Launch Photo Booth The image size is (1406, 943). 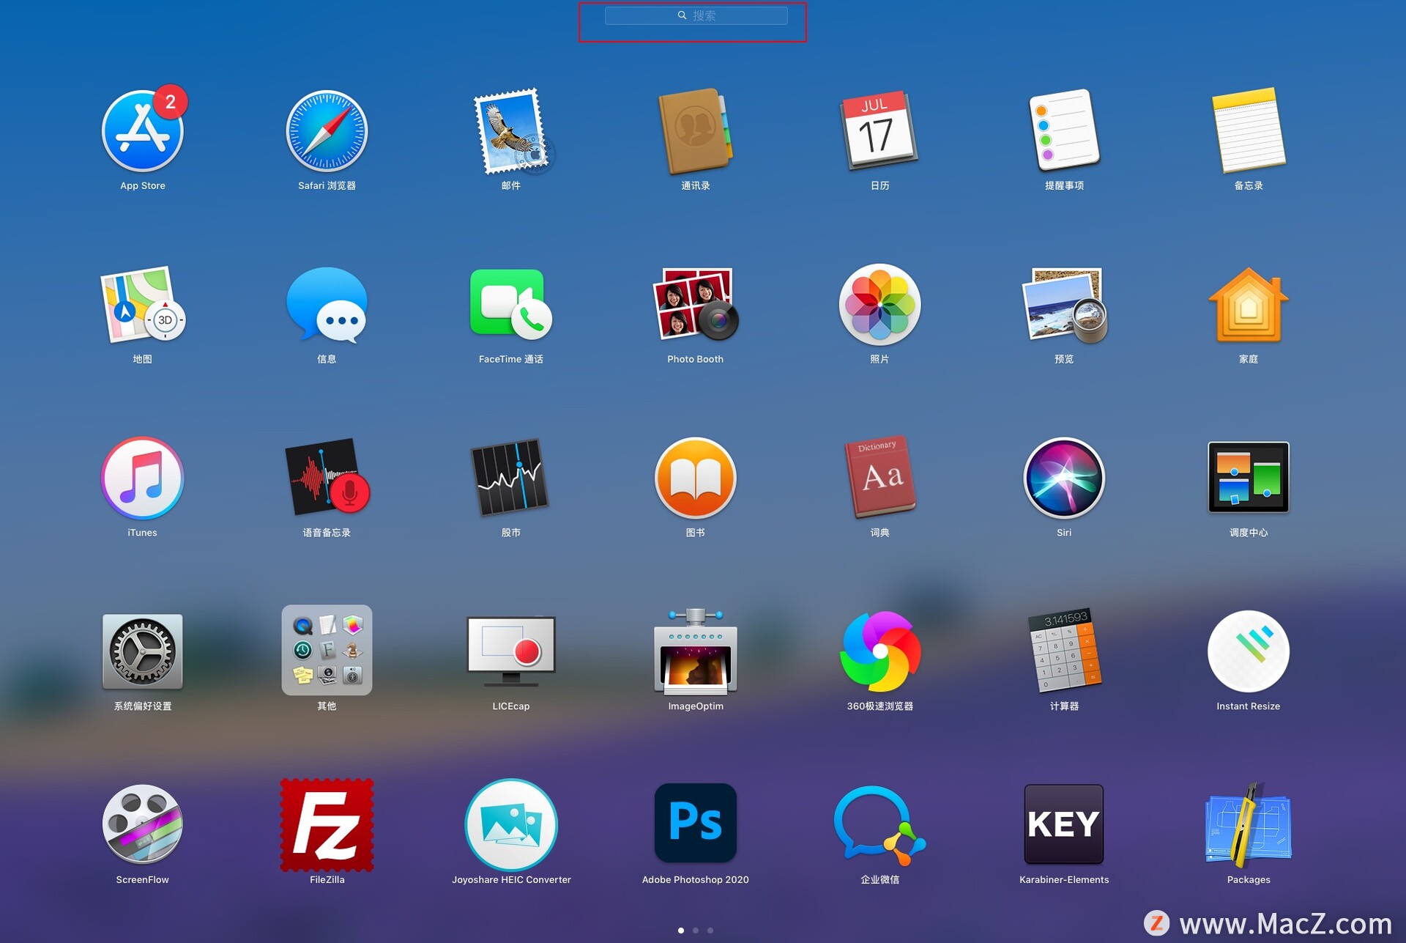[x=696, y=305]
